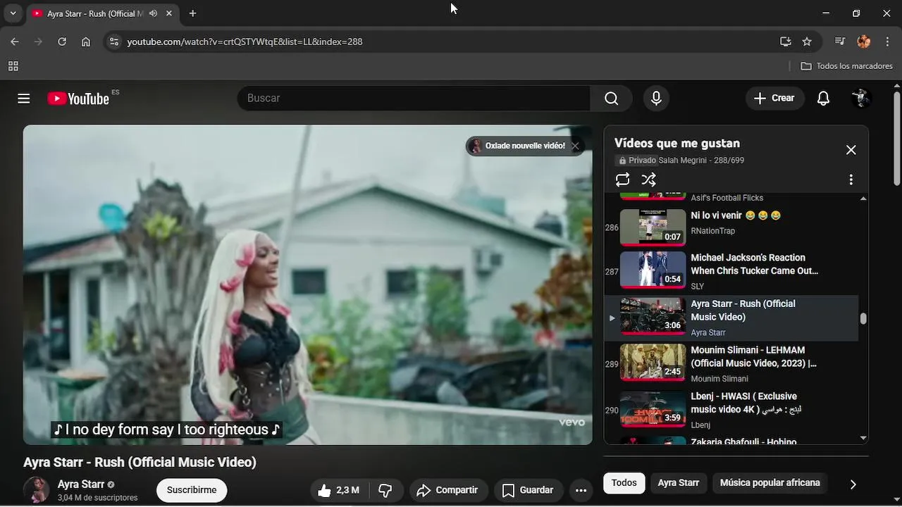The image size is (902, 507).
Task: Open the YouTube hamburger guide menu
Action: (x=24, y=99)
